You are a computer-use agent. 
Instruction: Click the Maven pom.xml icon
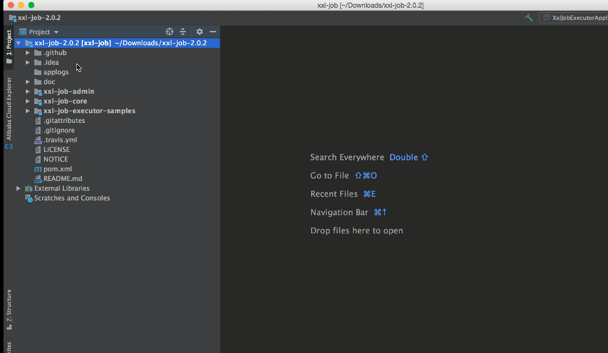(38, 169)
